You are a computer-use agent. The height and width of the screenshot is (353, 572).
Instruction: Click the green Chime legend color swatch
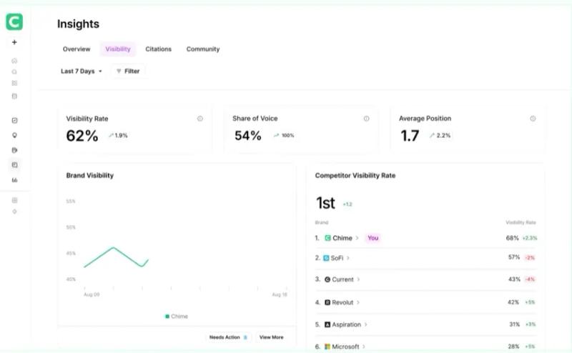click(167, 316)
